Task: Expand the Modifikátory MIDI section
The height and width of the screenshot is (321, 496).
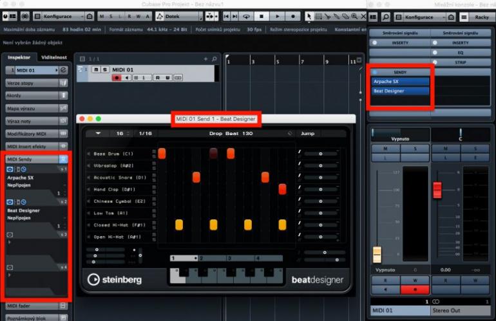Action: (36, 134)
